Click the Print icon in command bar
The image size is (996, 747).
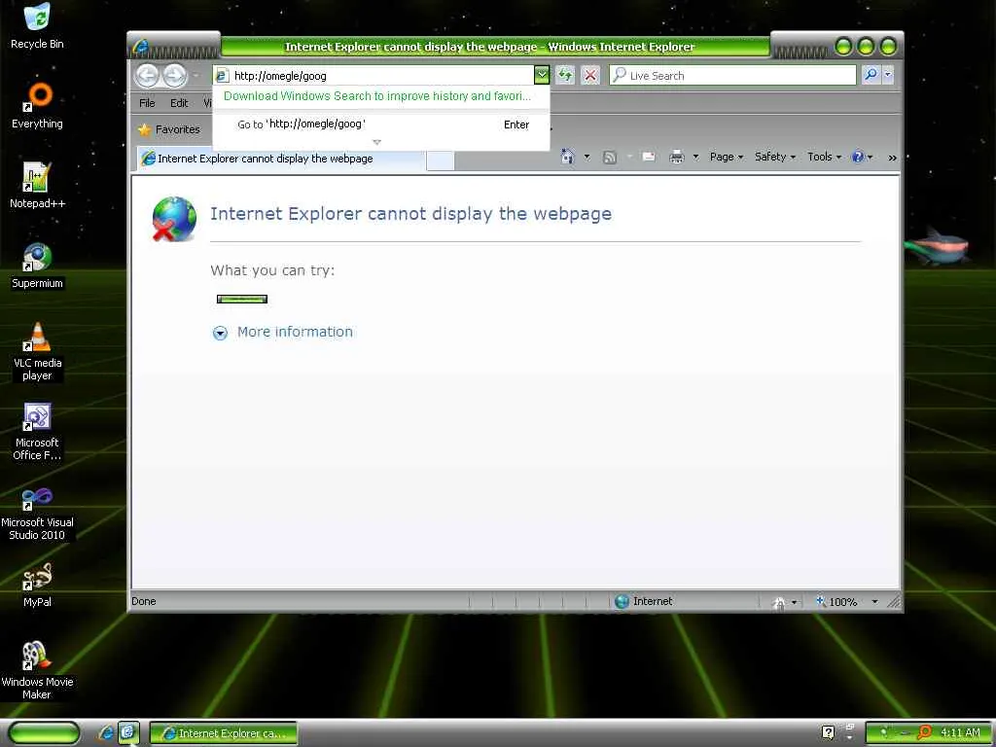(x=677, y=157)
